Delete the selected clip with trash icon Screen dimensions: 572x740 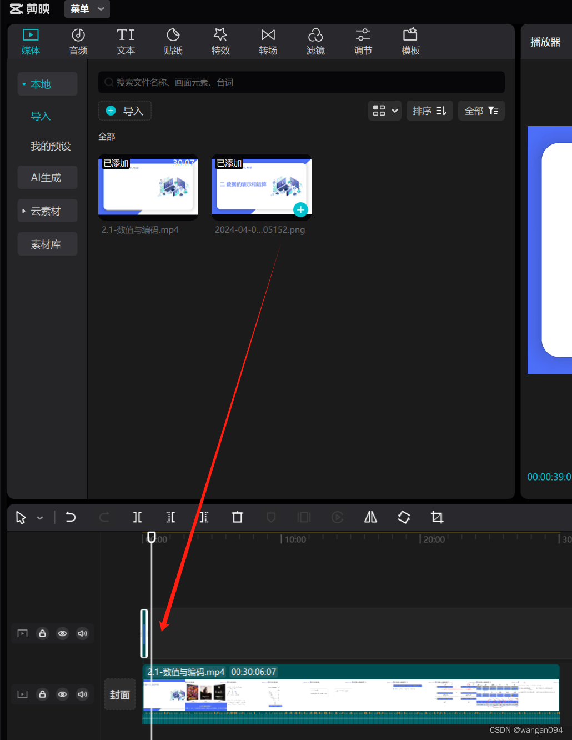(237, 517)
